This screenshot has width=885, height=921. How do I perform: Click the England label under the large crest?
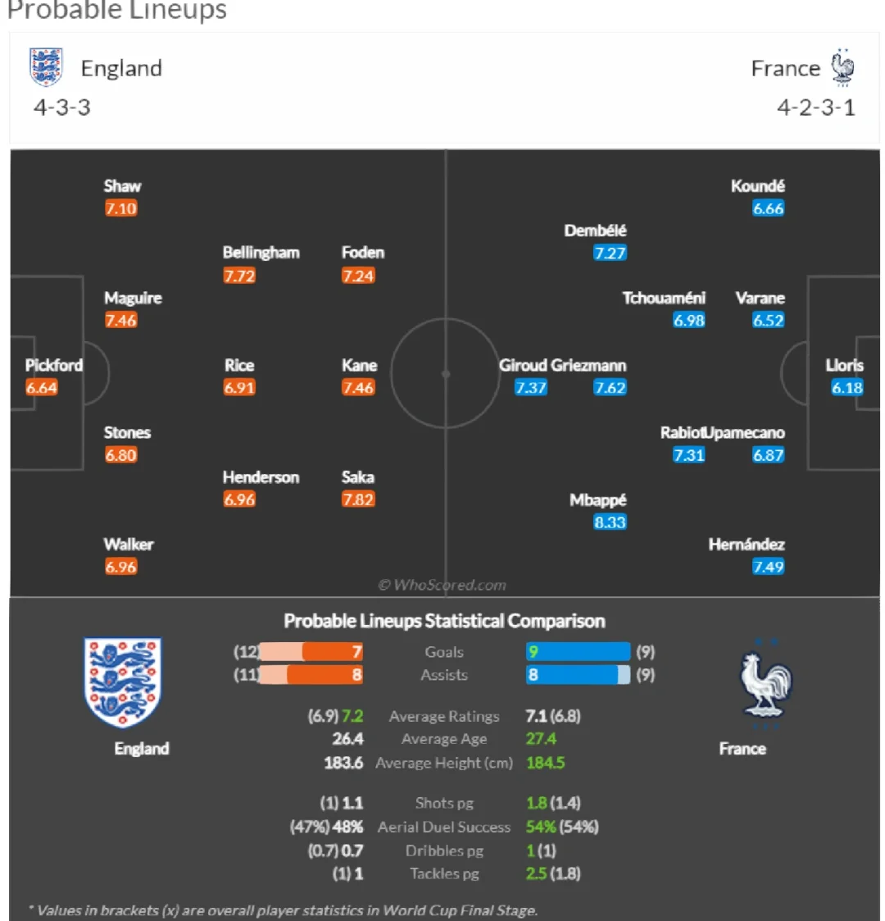pos(142,749)
